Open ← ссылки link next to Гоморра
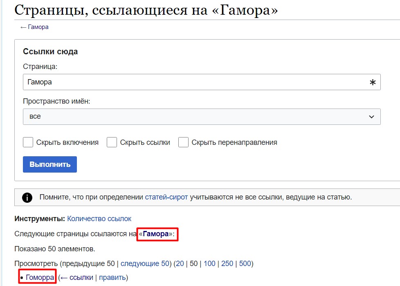 tap(77, 277)
